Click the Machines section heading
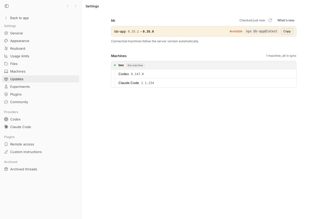326x219 pixels. (119, 56)
